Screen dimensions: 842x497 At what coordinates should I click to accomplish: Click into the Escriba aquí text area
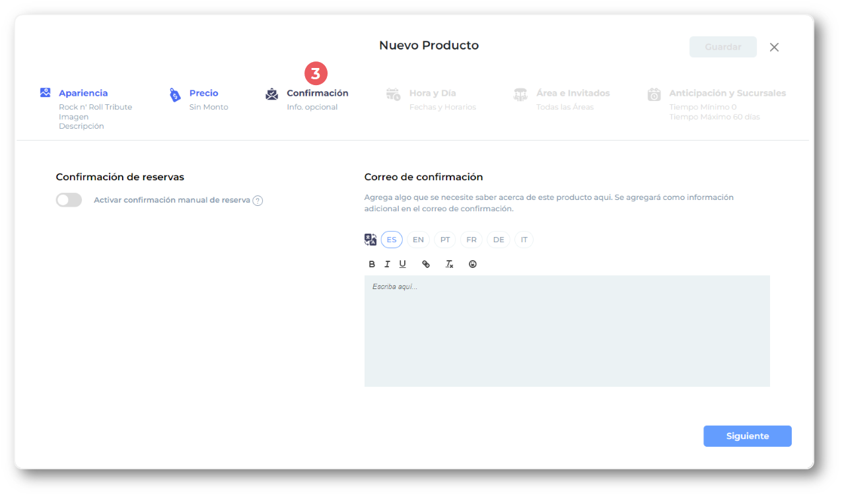pyautogui.click(x=567, y=331)
